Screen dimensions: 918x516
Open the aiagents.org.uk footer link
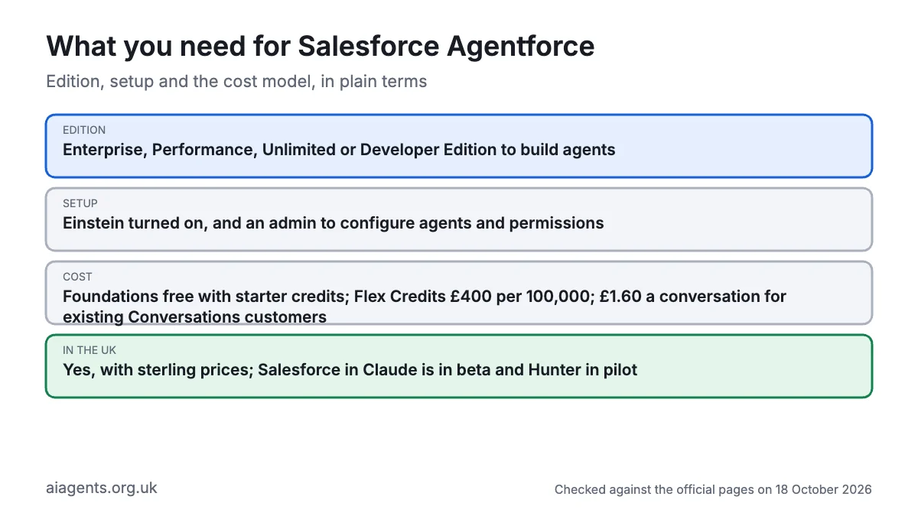[102, 488]
